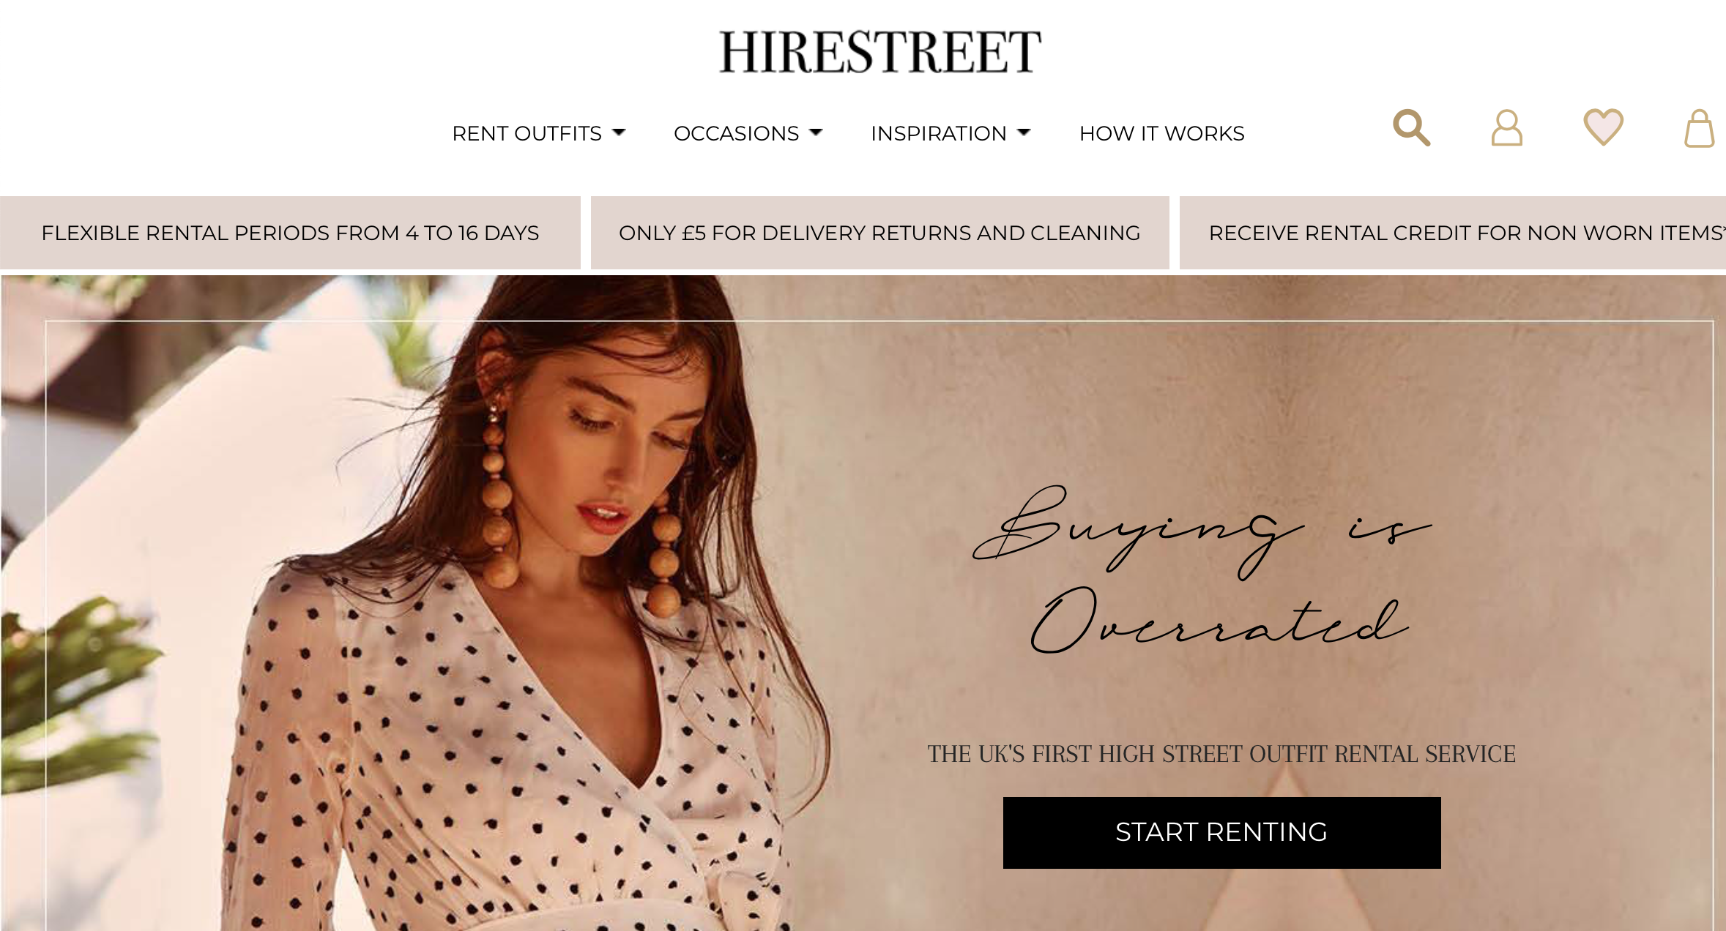Expand the Occasions dropdown arrow
The width and height of the screenshot is (1726, 931).
tap(816, 132)
